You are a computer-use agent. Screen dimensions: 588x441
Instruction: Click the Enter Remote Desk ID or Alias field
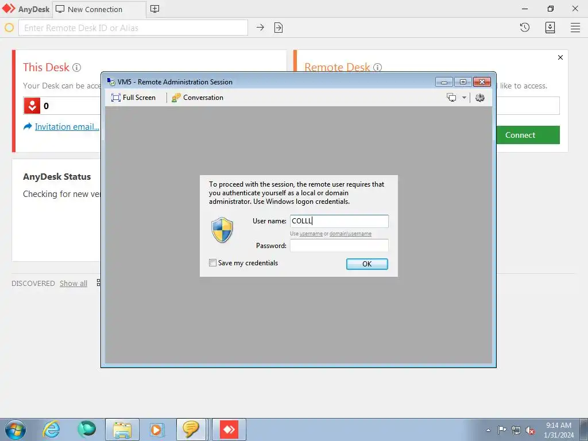pos(133,28)
